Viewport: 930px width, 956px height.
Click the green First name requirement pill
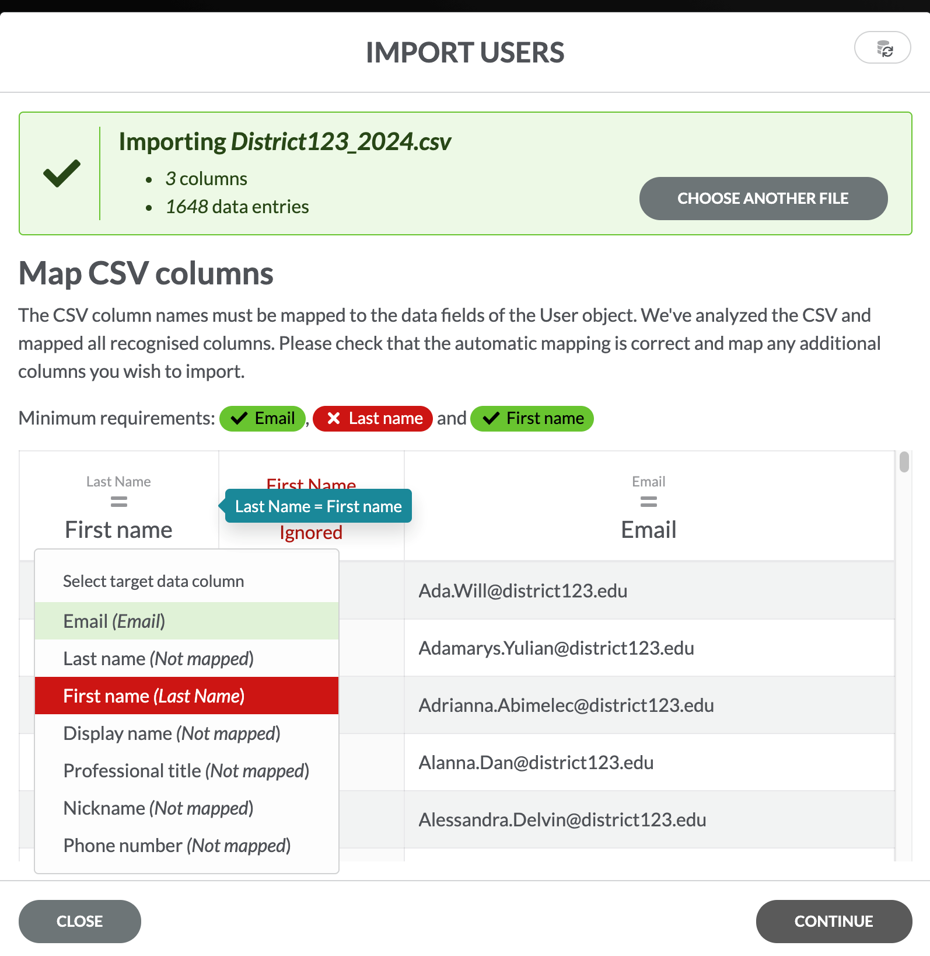click(532, 418)
